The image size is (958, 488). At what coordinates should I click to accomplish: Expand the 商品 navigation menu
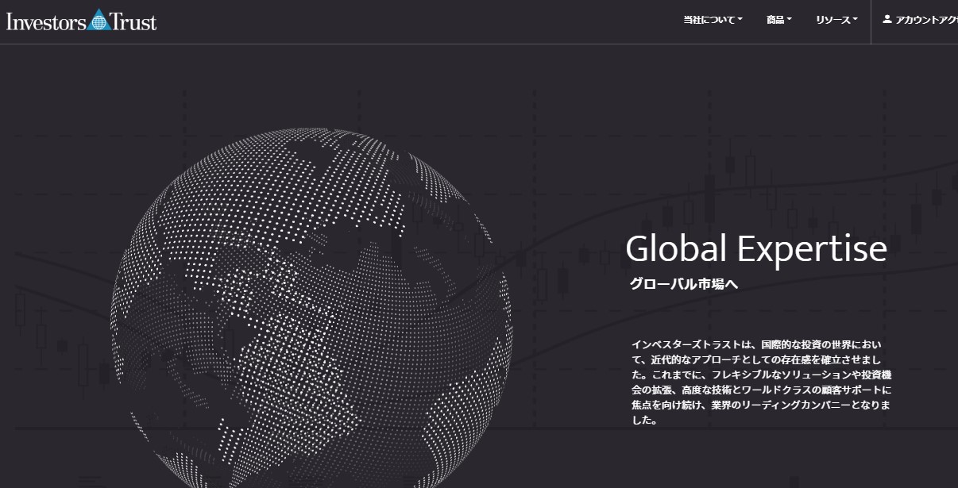tap(779, 21)
